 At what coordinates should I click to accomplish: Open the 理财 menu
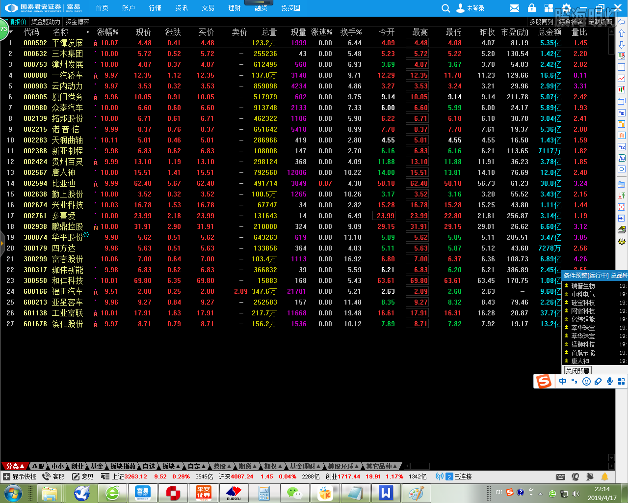click(x=235, y=8)
